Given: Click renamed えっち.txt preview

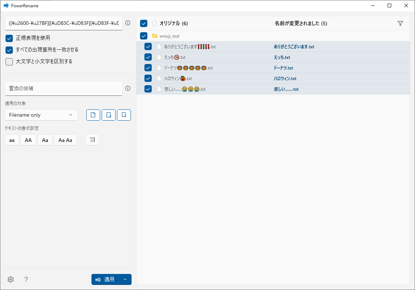Looking at the screenshot, I should [x=282, y=57].
